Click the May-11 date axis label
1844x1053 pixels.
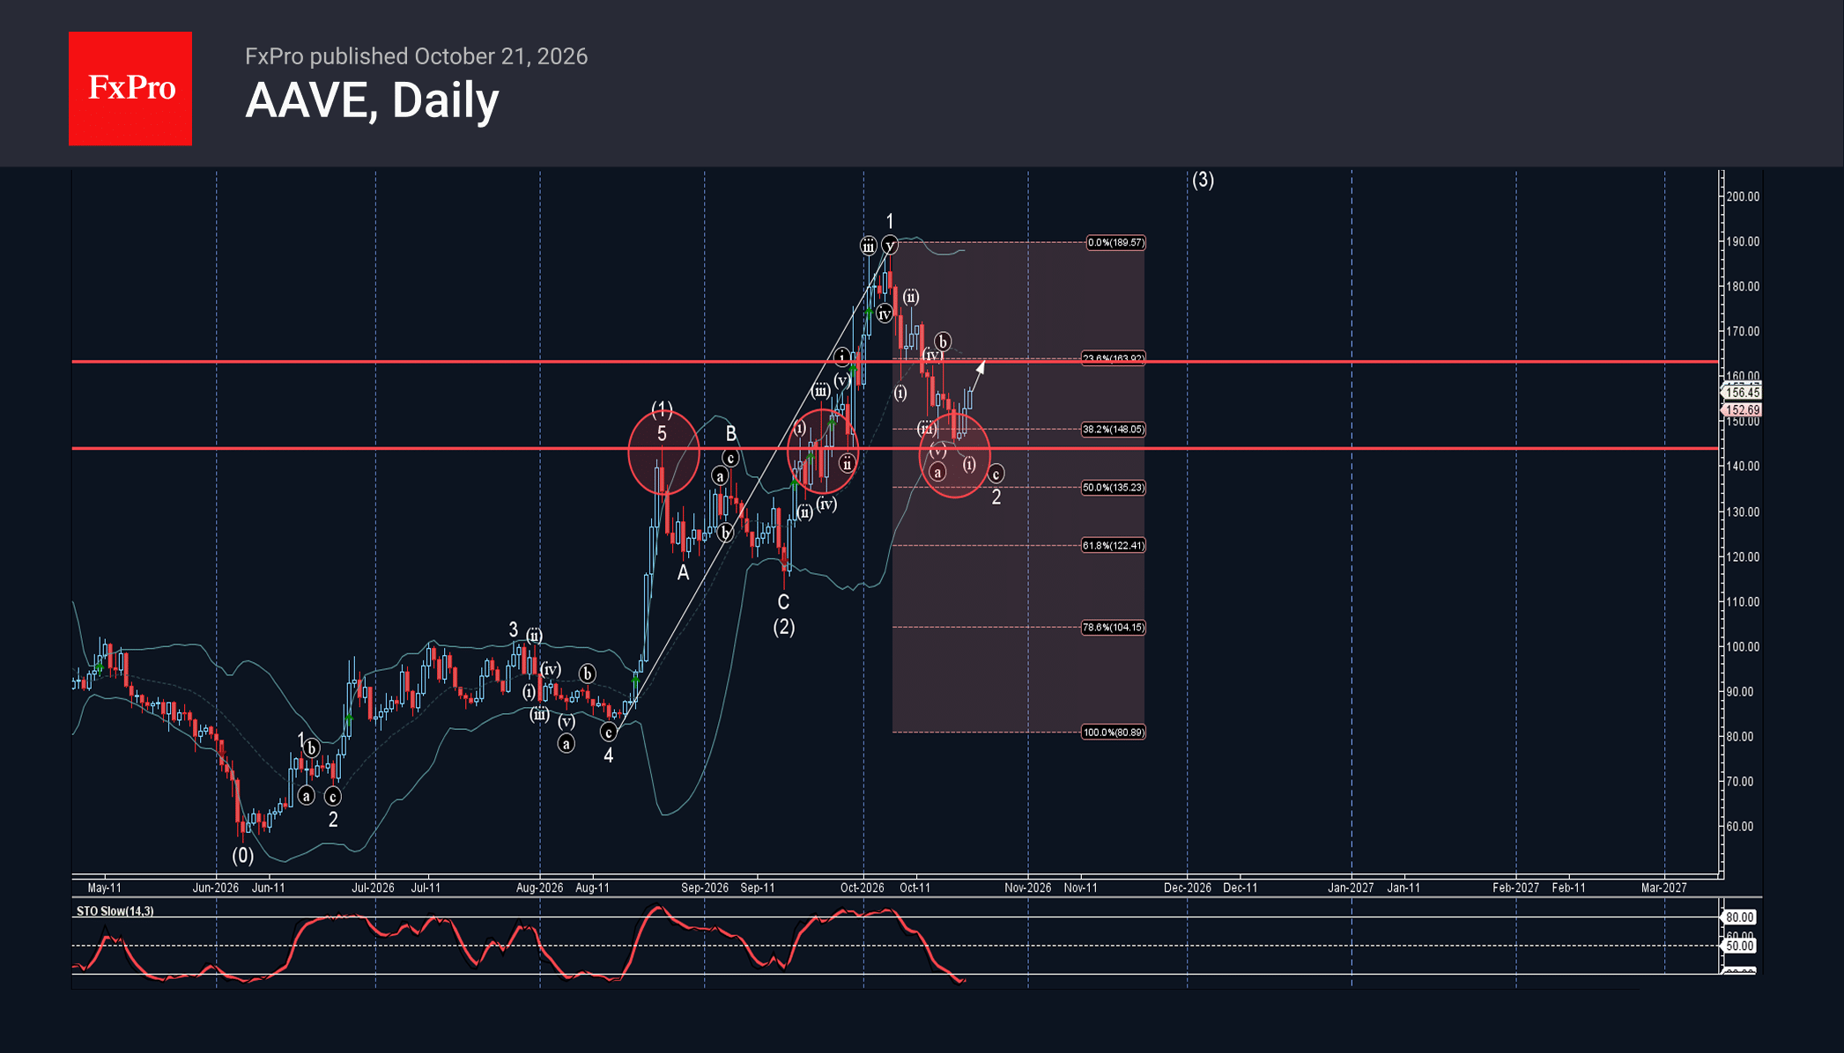105,887
